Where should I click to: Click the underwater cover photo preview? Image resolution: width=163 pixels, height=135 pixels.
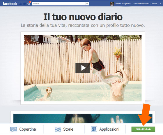click(x=83, y=118)
